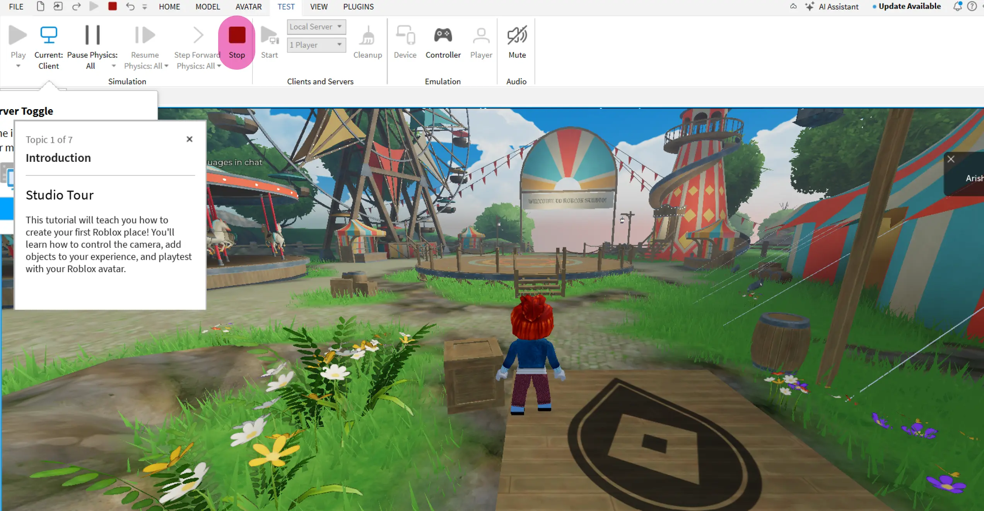The height and width of the screenshot is (511, 984).
Task: Pause physics with the Pause Physics icon
Action: click(92, 35)
